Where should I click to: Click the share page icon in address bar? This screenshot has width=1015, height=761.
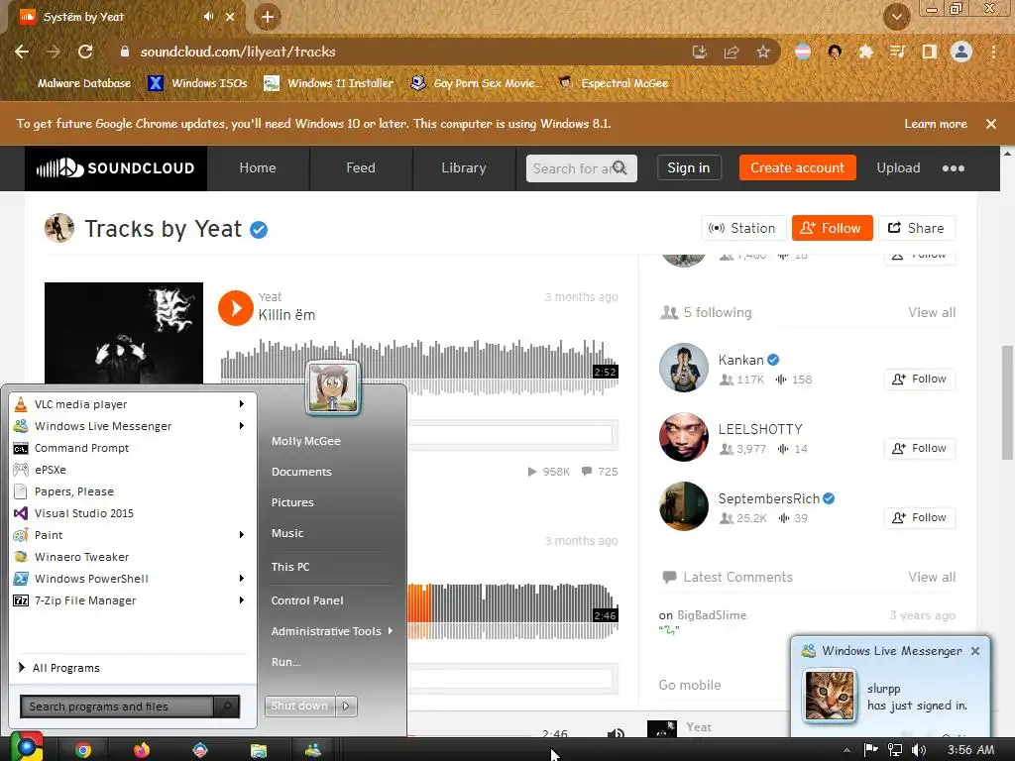click(x=732, y=52)
